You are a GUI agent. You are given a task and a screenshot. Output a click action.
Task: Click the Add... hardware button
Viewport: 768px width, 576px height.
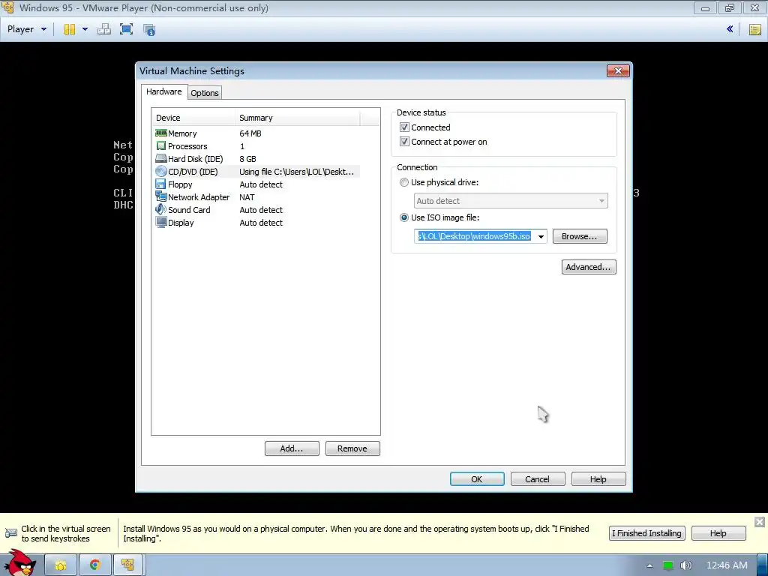tap(292, 448)
